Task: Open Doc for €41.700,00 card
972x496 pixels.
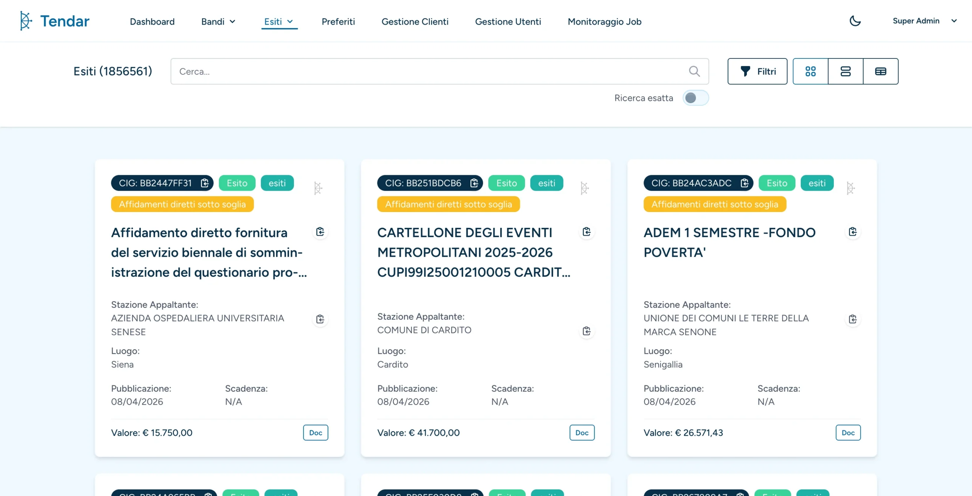Action: coord(582,433)
